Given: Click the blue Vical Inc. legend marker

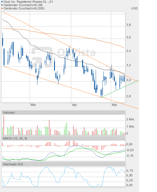Looking at the screenshot, I should (x=2, y=2).
